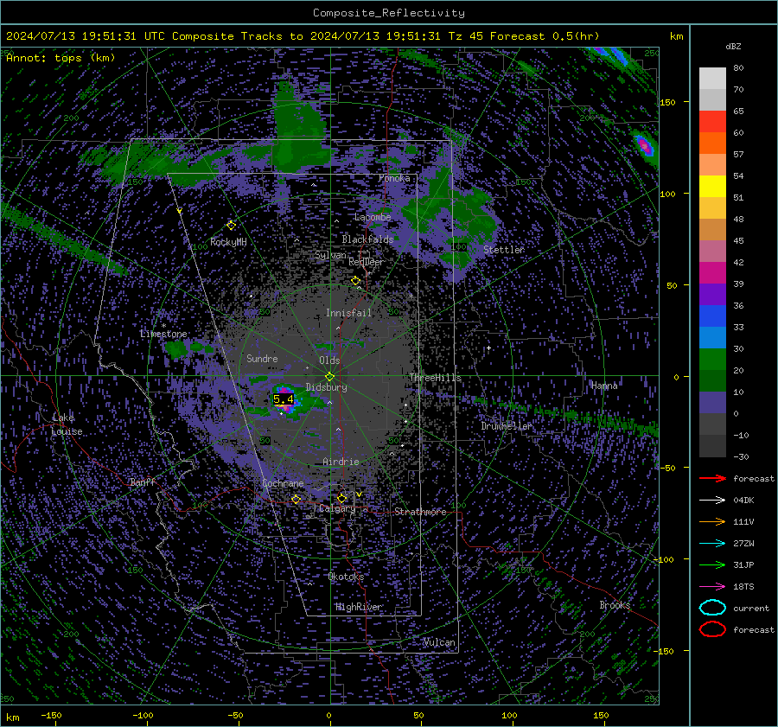The height and width of the screenshot is (727, 778).
Task: Click the cyan 27ZW arrow legend icon
Action: (x=712, y=544)
